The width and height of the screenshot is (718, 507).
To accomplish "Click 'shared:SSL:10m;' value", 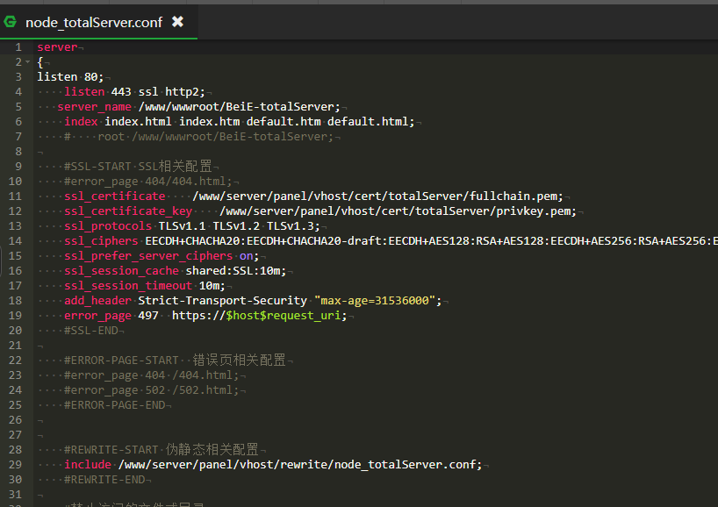I will click(x=236, y=271).
